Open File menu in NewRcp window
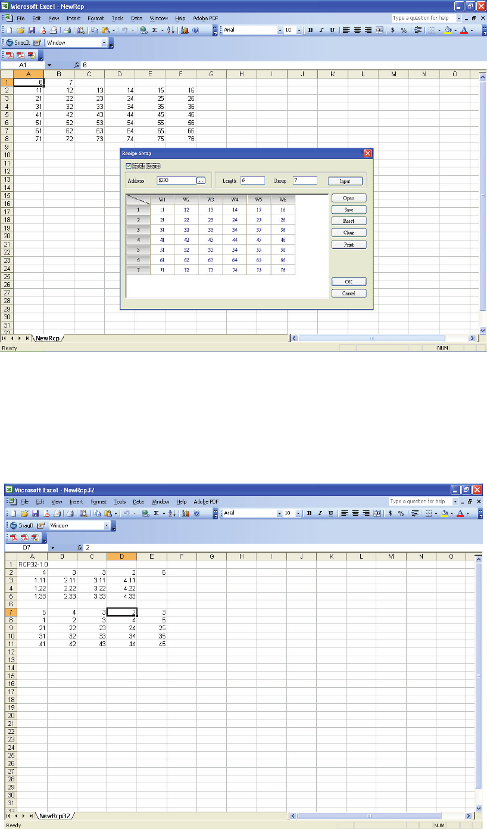The height and width of the screenshot is (829, 487). point(21,18)
